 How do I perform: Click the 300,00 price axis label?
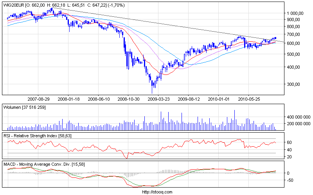293,84
